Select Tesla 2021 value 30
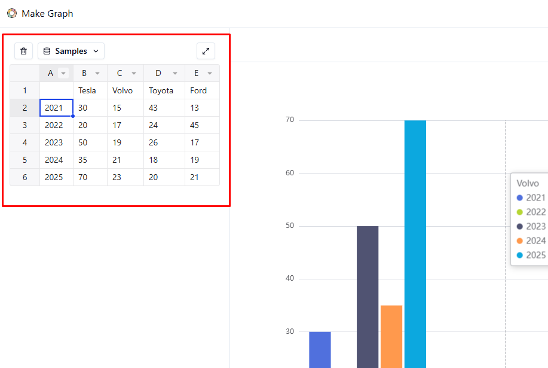 click(90, 108)
